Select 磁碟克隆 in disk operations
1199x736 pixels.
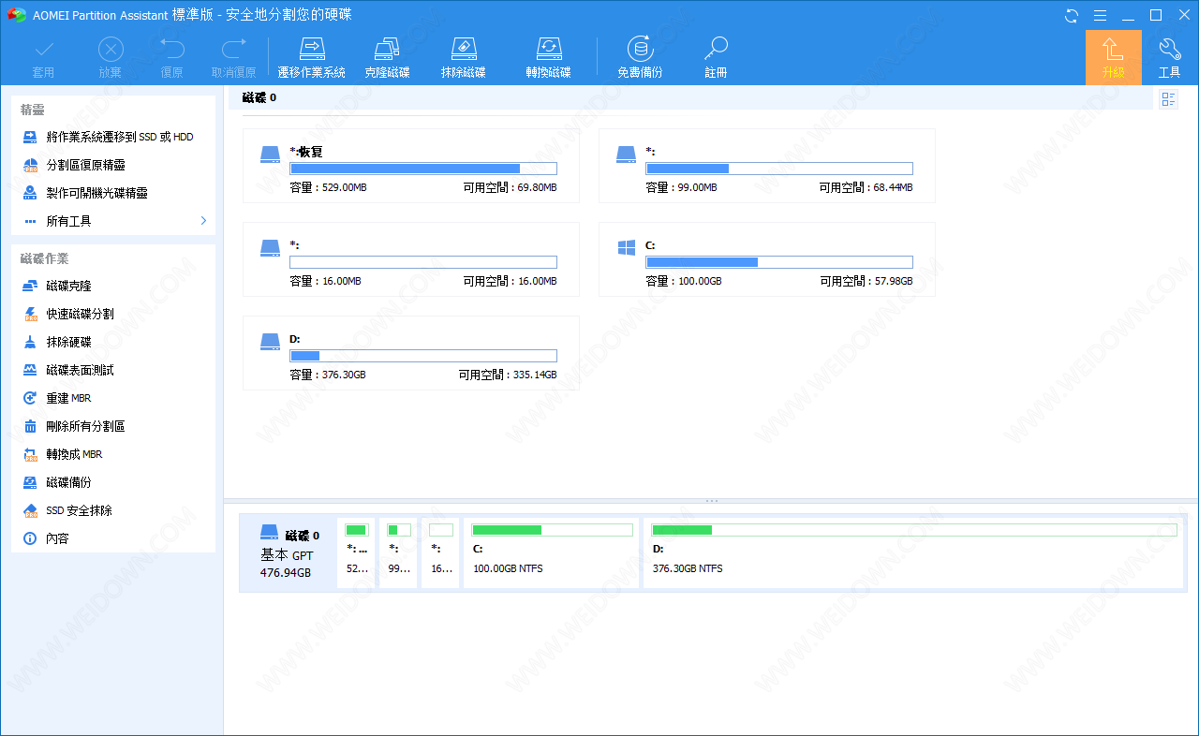pyautogui.click(x=113, y=286)
